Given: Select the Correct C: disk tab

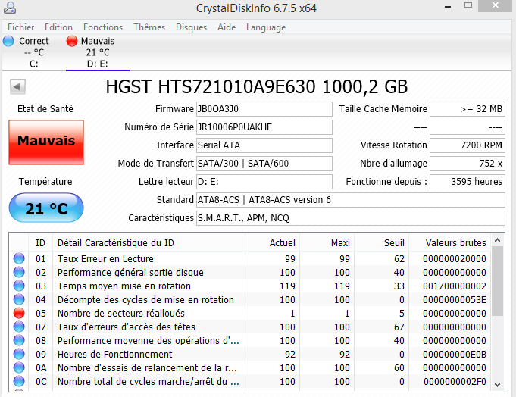Looking at the screenshot, I should coord(33,52).
